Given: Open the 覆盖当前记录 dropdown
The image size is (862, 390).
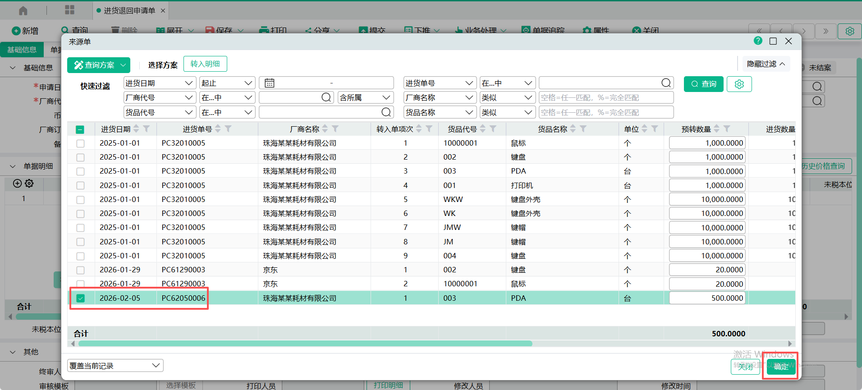Looking at the screenshot, I should click(x=115, y=366).
